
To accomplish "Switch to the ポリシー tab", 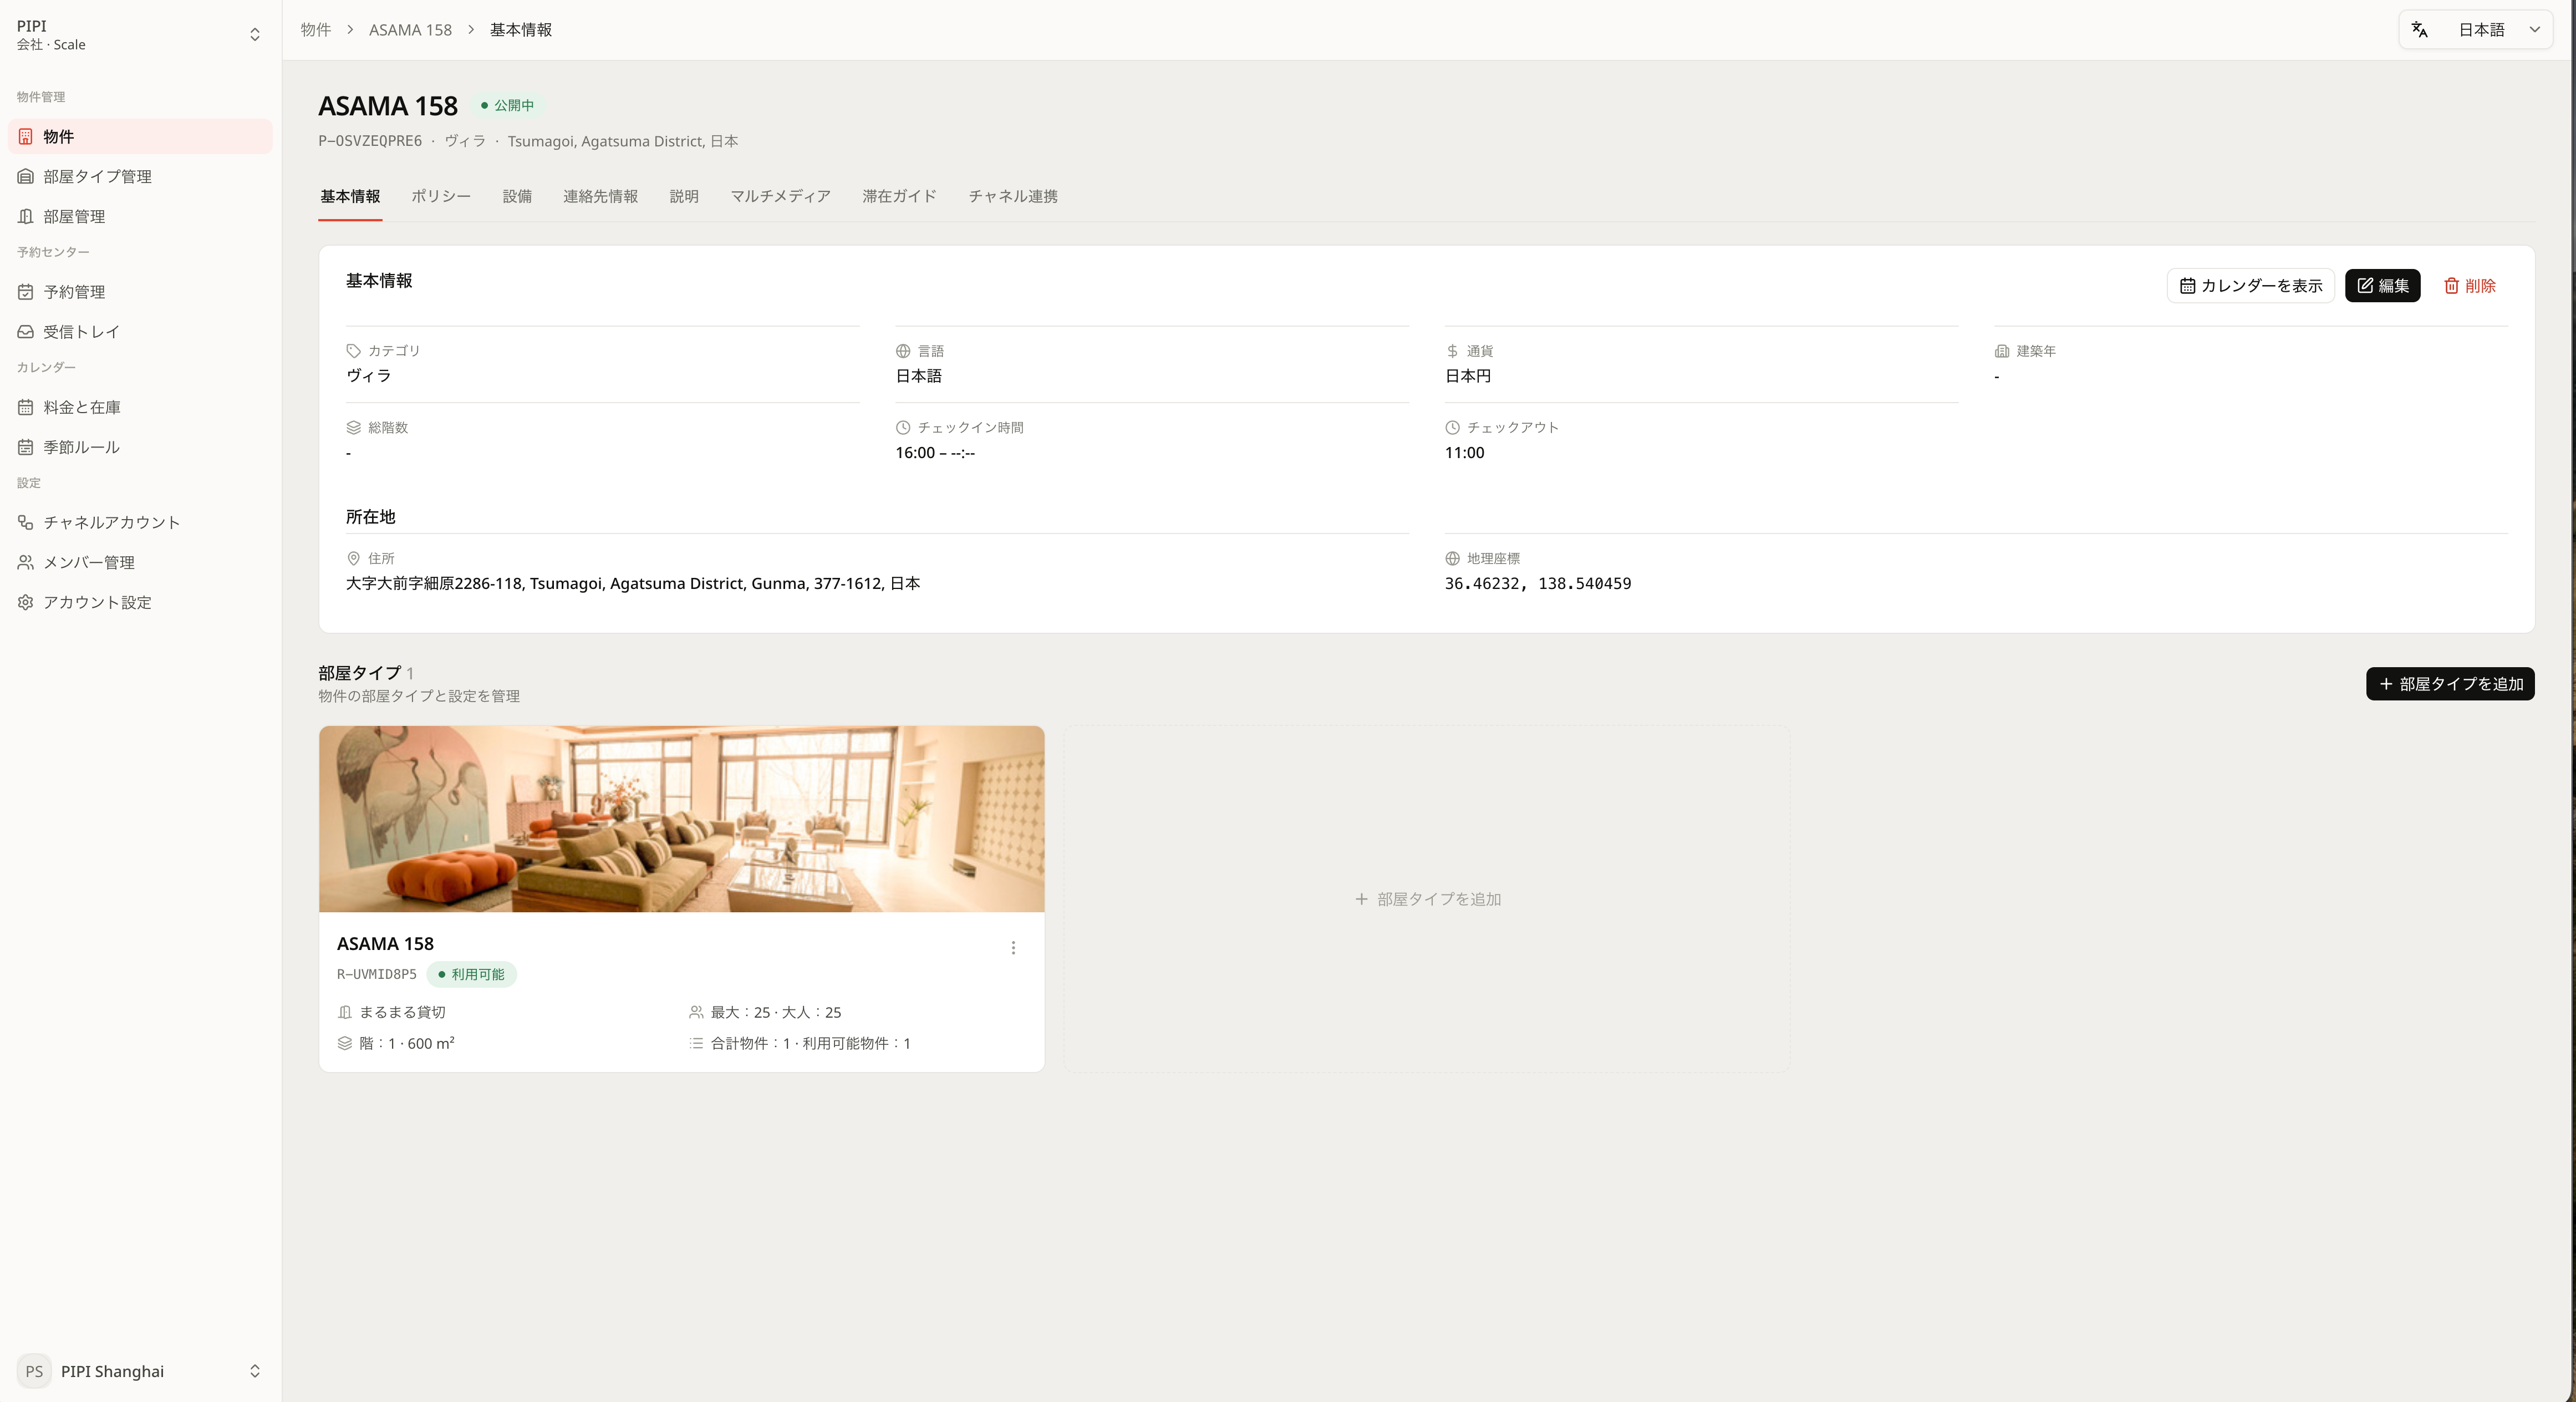I will pyautogui.click(x=441, y=196).
